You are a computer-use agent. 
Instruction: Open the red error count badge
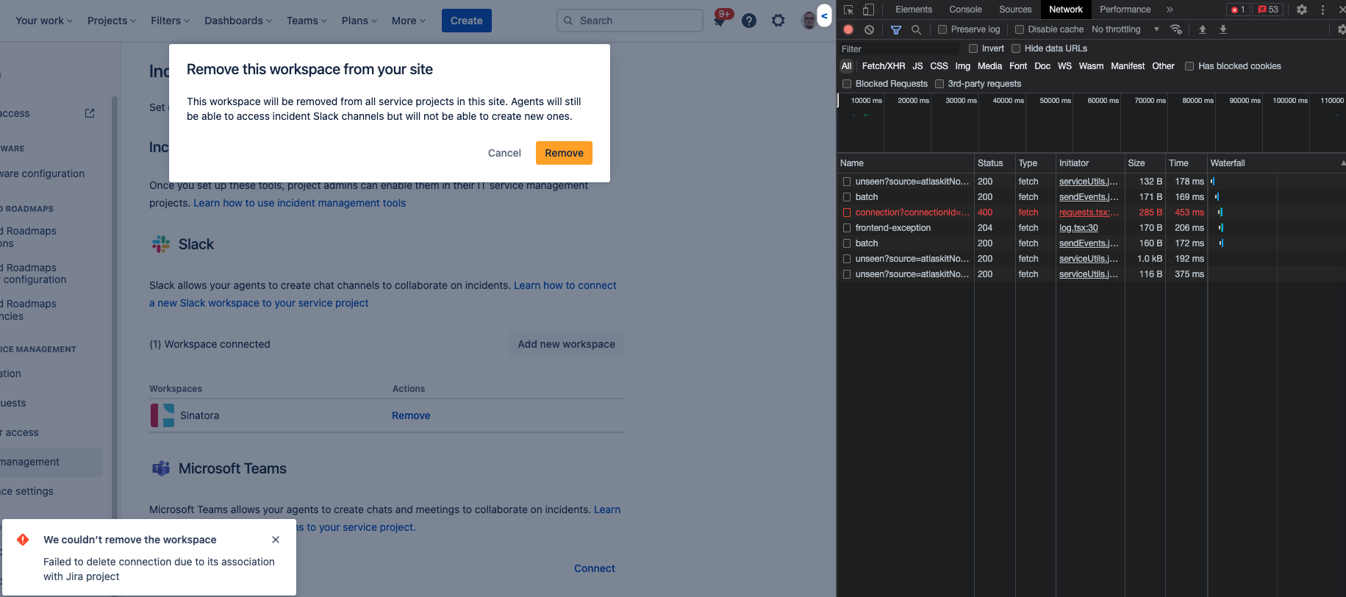[x=1238, y=10]
